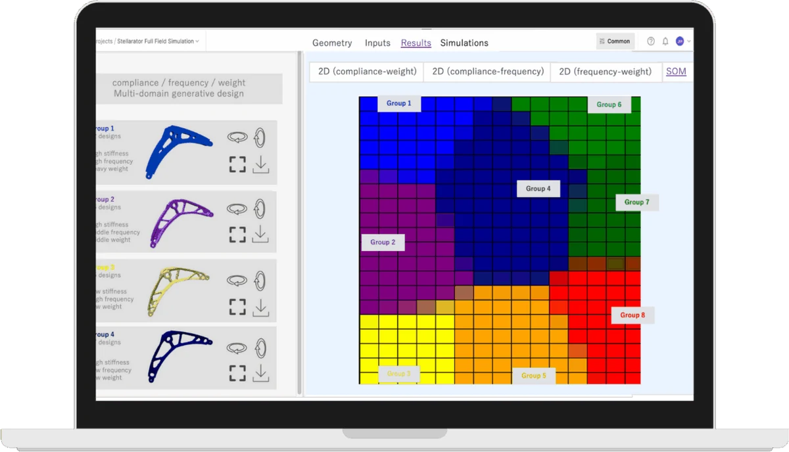The image size is (789, 452).
Task: Maximize the yellow Group 3 design view
Action: point(237,307)
